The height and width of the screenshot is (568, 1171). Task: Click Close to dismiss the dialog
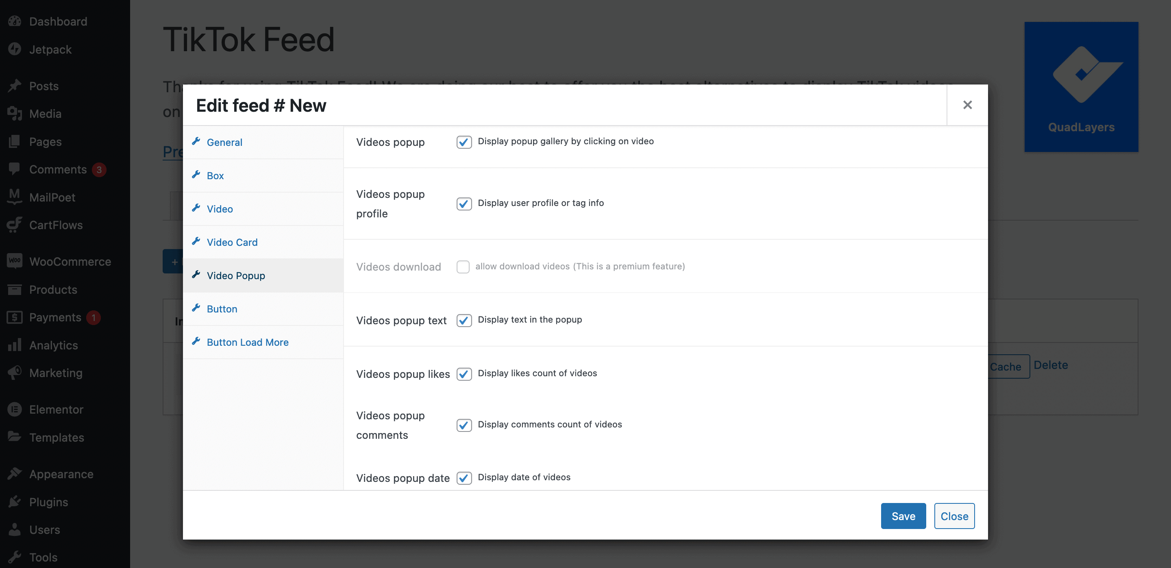(954, 516)
